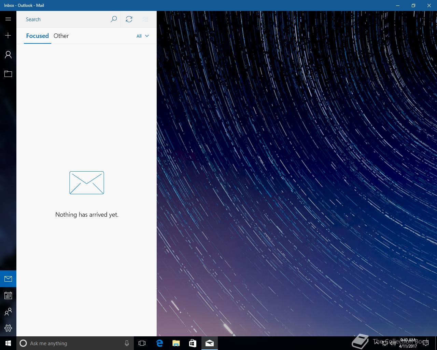Click the 'Nothing has arrived yet.' message

(87, 215)
